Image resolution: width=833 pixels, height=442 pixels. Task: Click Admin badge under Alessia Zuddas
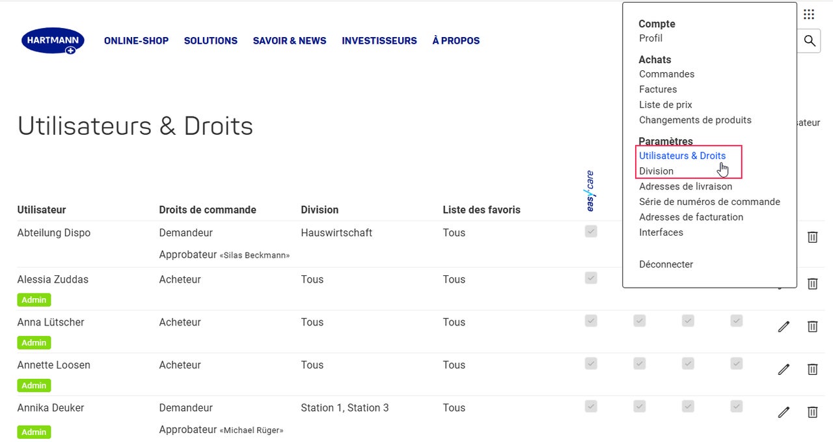34,300
